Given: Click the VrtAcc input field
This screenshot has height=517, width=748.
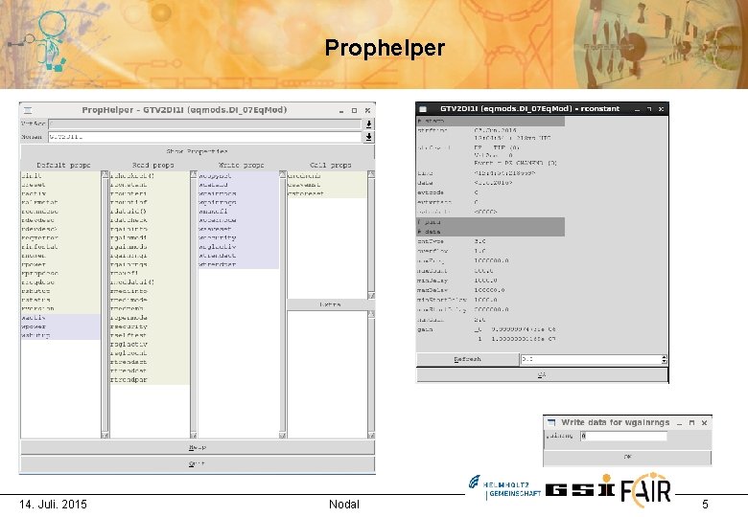Looking at the screenshot, I should [204, 124].
